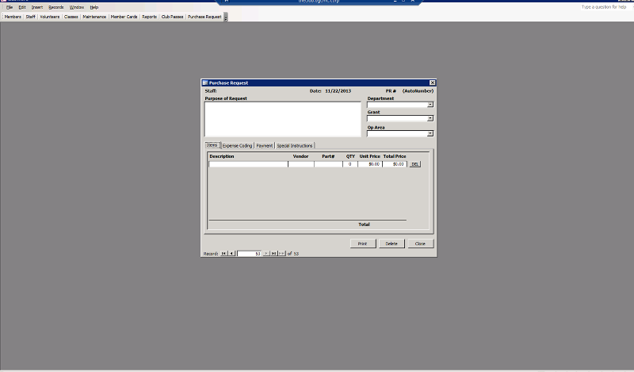Click the Unit Price field

point(370,164)
